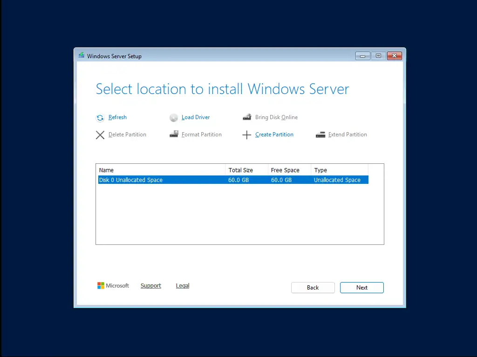Click the Extend Partition label
This screenshot has width=477, height=357.
click(x=348, y=135)
